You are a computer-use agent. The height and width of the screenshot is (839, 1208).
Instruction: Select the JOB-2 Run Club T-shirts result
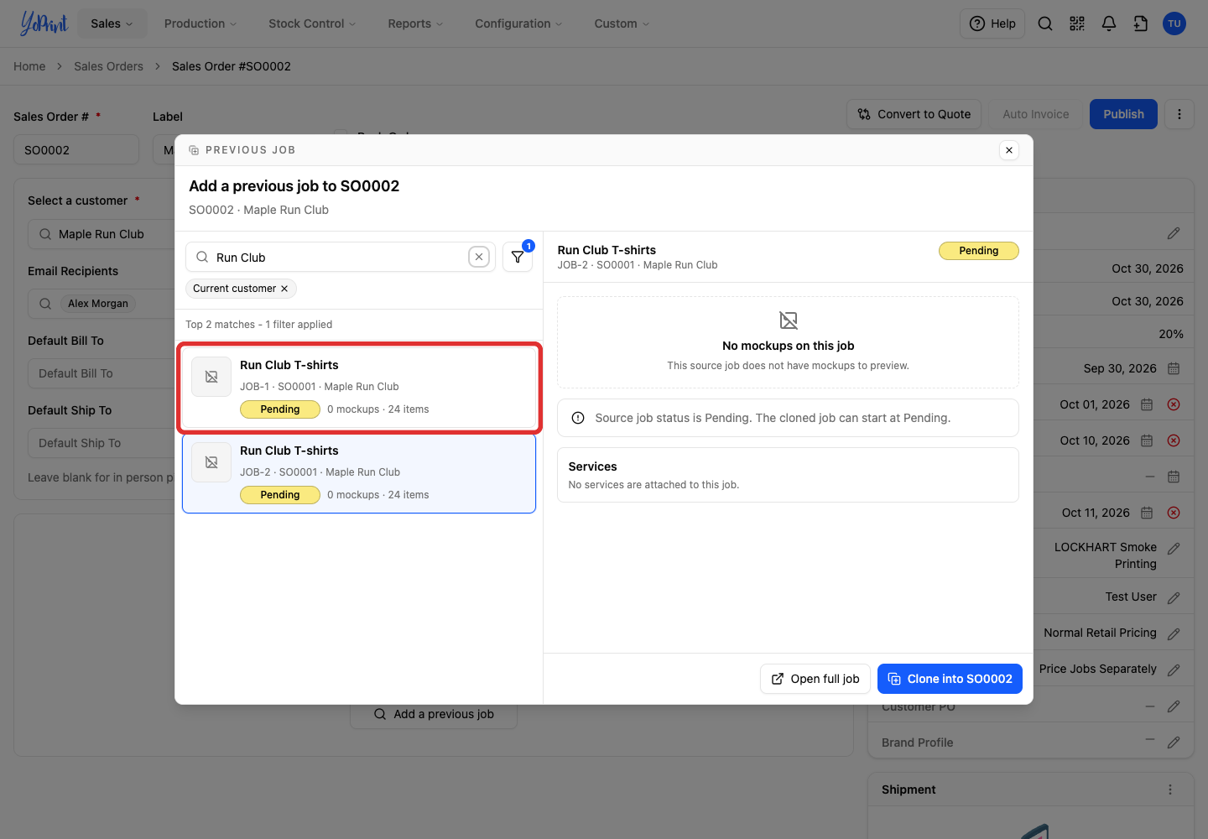pos(359,473)
